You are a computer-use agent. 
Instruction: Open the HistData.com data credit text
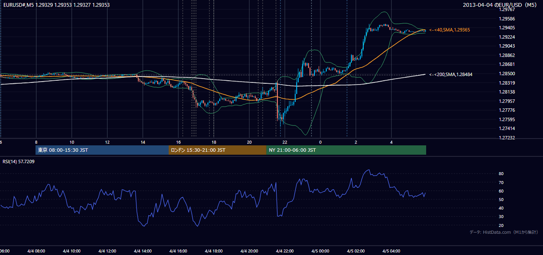503,232
